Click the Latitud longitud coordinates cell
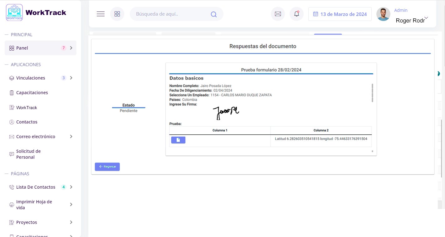Screen dimensions: 445x237 tap(321, 141)
